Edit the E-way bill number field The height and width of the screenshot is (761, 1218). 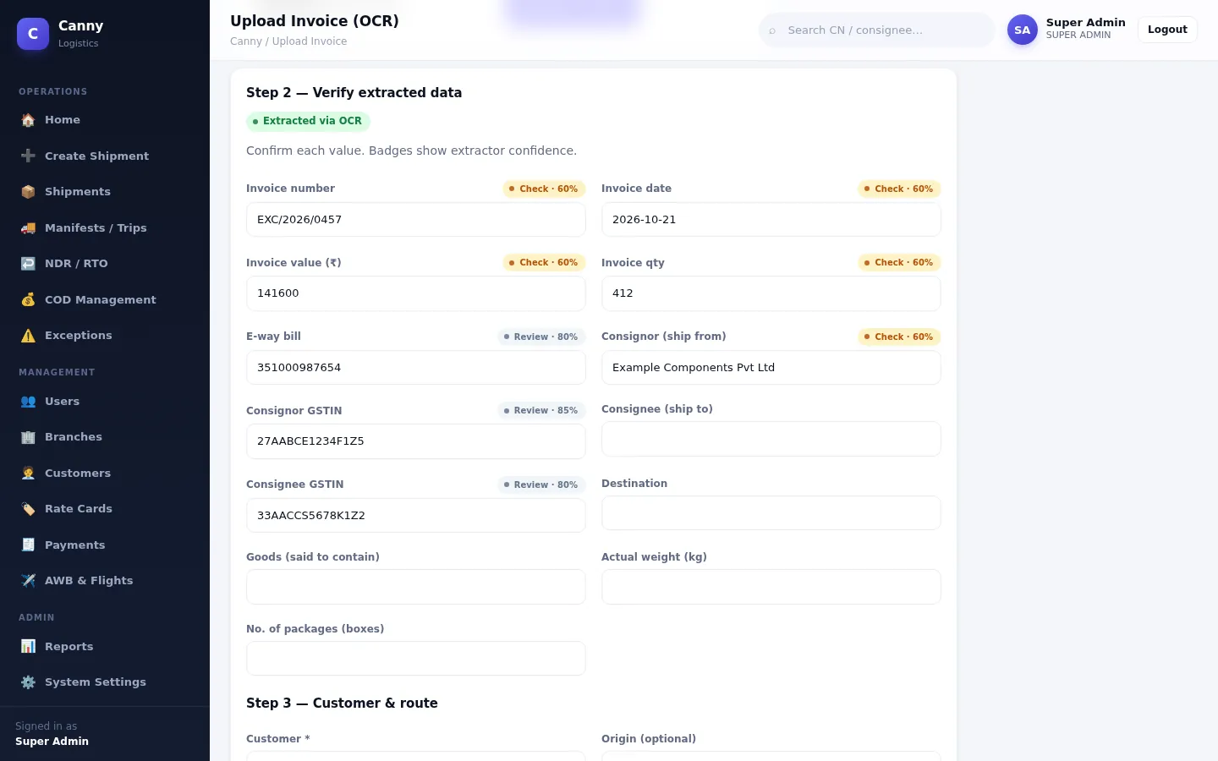pyautogui.click(x=416, y=368)
